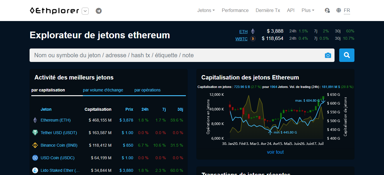Click the 181,091 M $ trading volume figure
This screenshot has height=175, width=384.
(331, 87)
